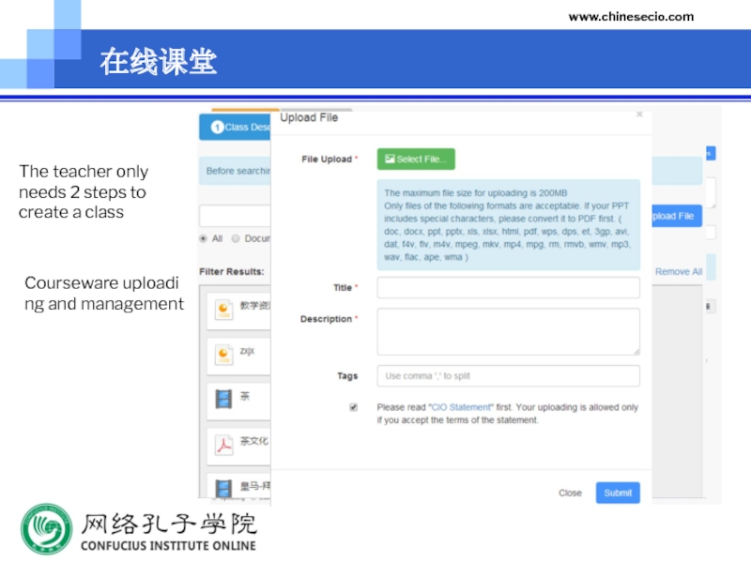The image size is (751, 563).
Task: Click the Remove All link
Action: tap(678, 271)
